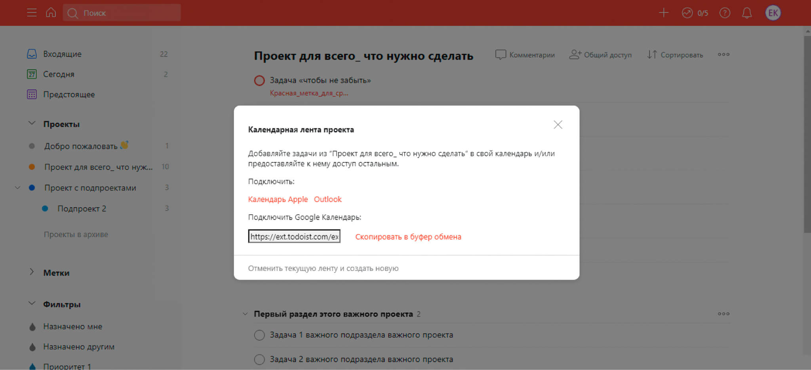
Task: Expand the Метки section
Action: point(32,272)
